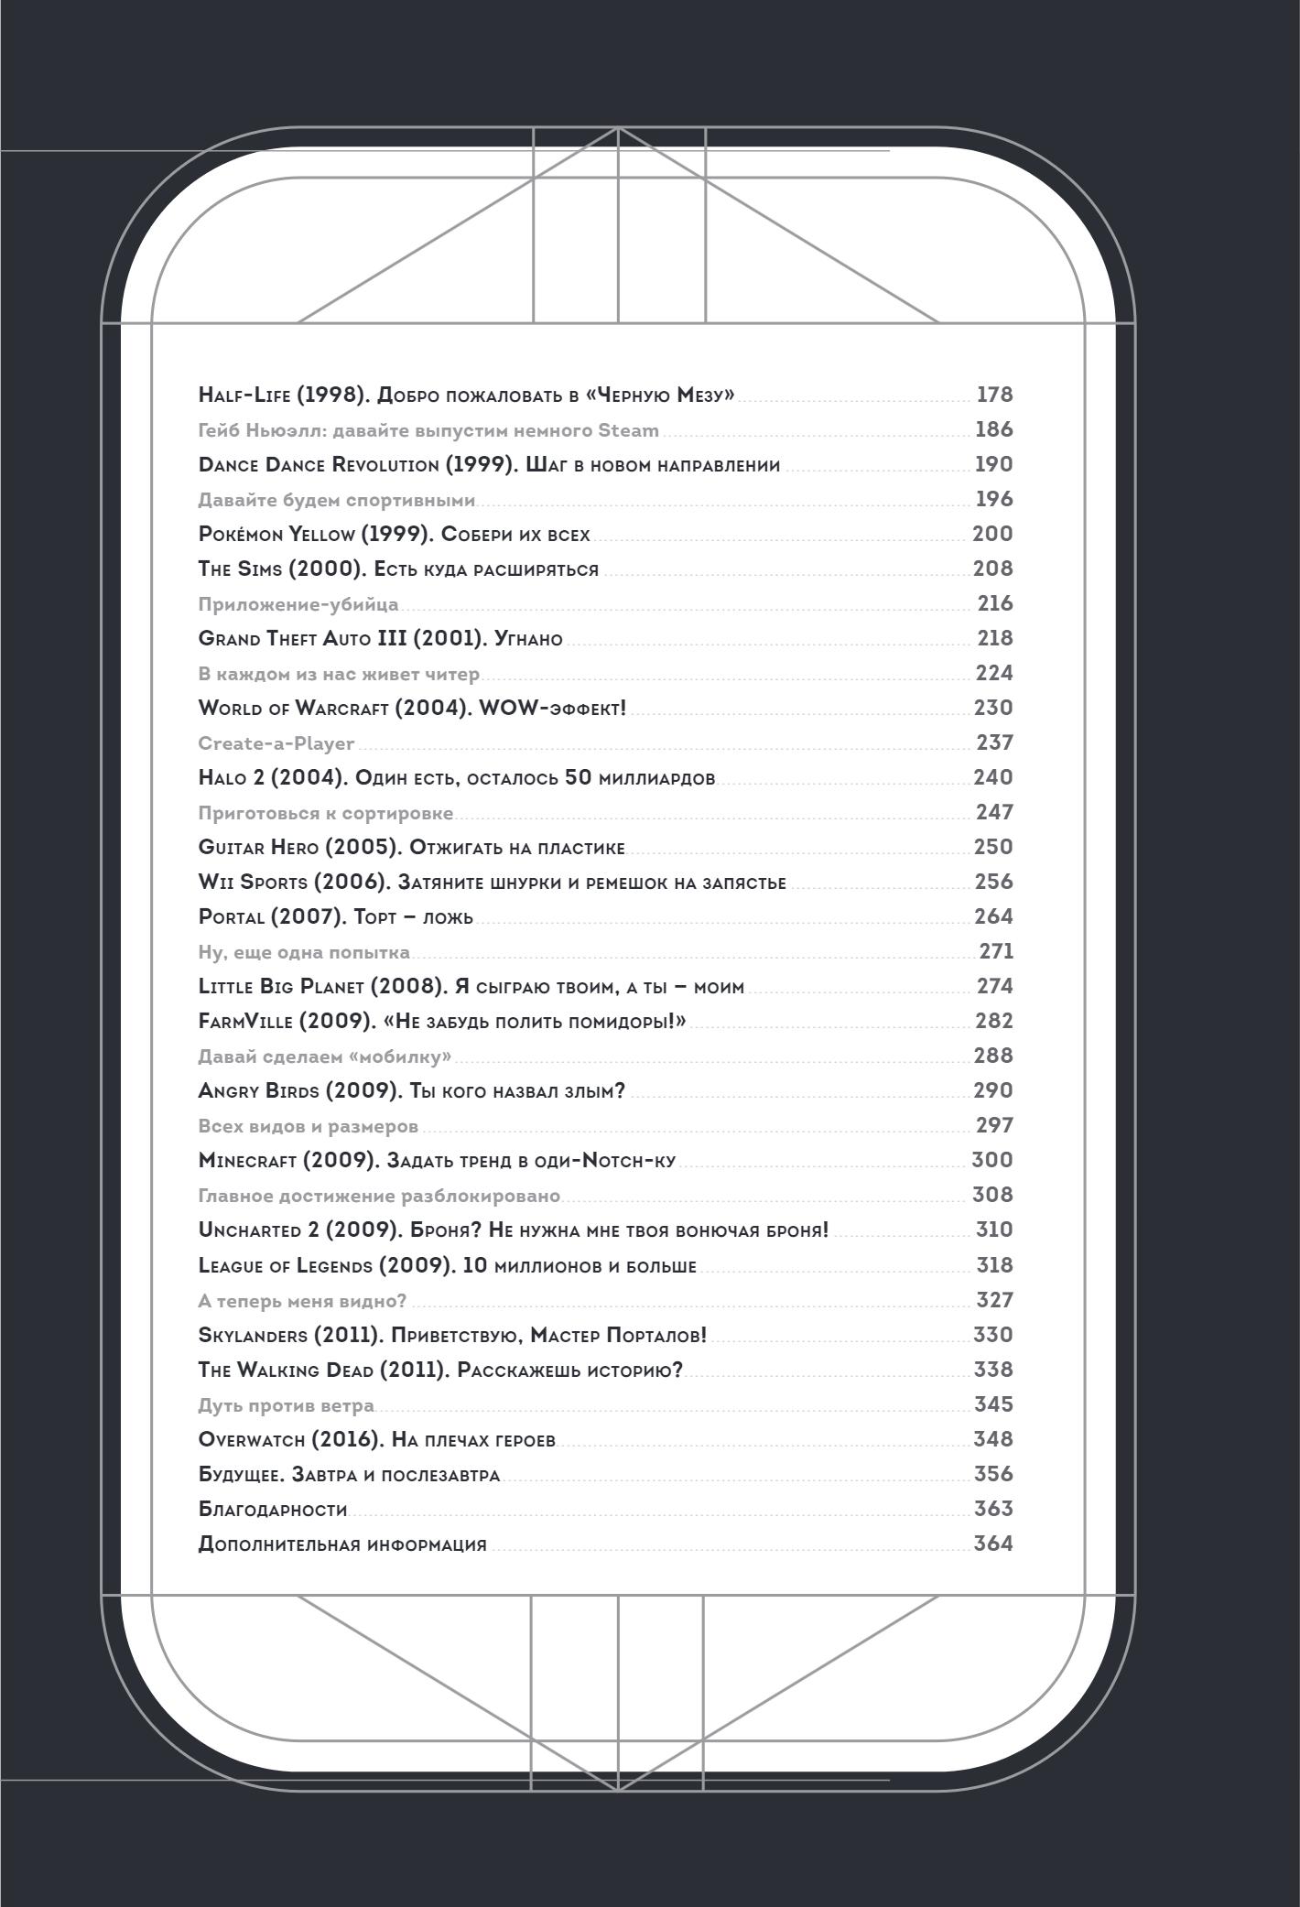Open the League of Legends (2009) entry
Image resolution: width=1300 pixels, height=1907 pixels.
point(605,1265)
